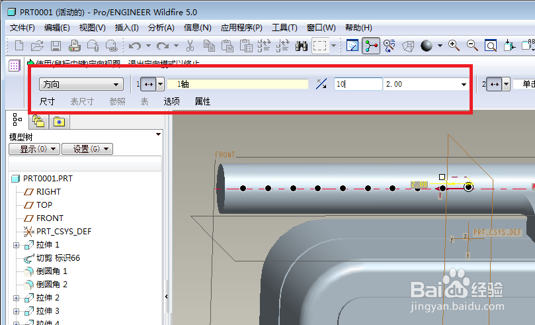This screenshot has height=325, width=535.
Task: Click the 1轴 direction reference collector
Action: click(237, 84)
